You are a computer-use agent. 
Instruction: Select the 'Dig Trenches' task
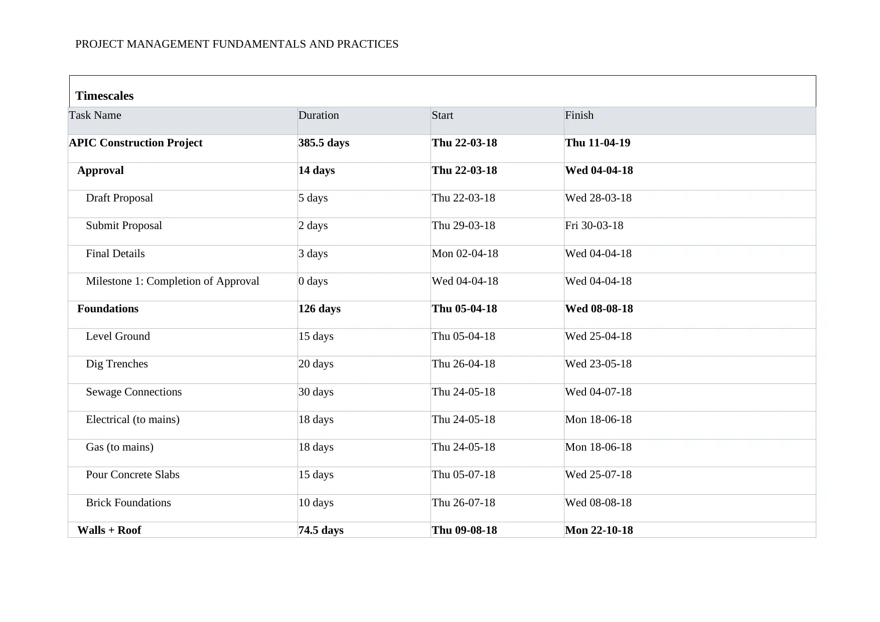(x=117, y=364)
